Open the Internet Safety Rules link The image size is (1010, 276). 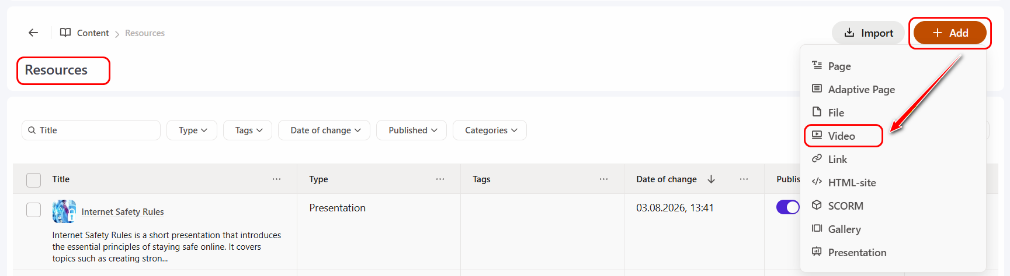pos(123,212)
